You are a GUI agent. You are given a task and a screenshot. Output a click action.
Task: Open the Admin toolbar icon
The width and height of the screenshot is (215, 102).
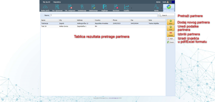pos(156,8)
